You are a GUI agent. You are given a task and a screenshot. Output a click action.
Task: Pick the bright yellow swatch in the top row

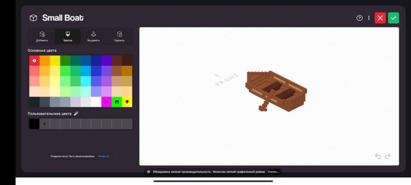[55, 60]
